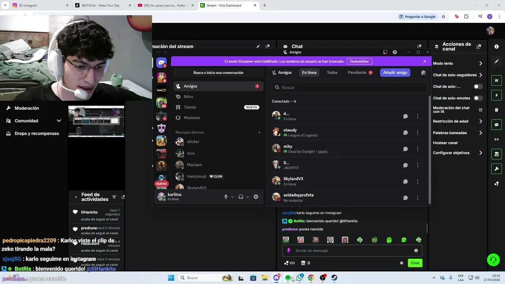
Task: Open info icon in Kick right sidebar
Action: [496, 47]
